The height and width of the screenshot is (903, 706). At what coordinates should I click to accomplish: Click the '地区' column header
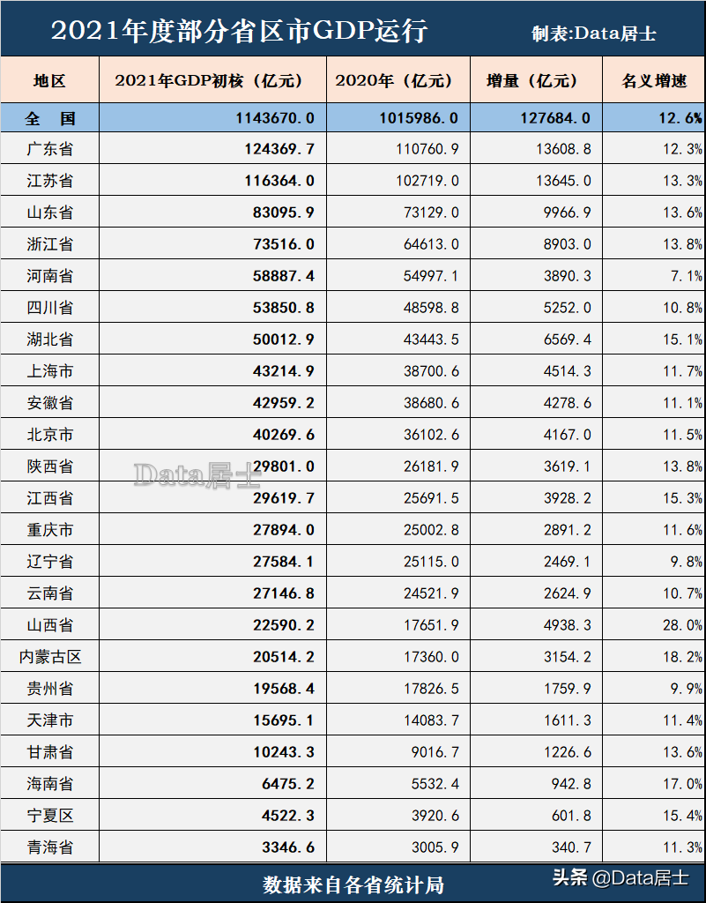pyautogui.click(x=49, y=80)
